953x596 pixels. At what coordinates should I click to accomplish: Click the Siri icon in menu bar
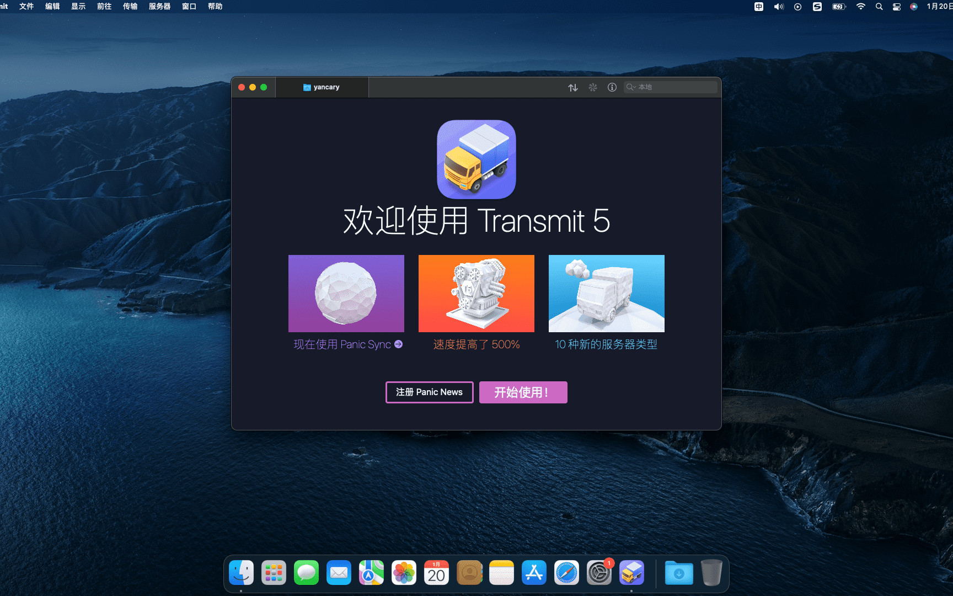[914, 7]
